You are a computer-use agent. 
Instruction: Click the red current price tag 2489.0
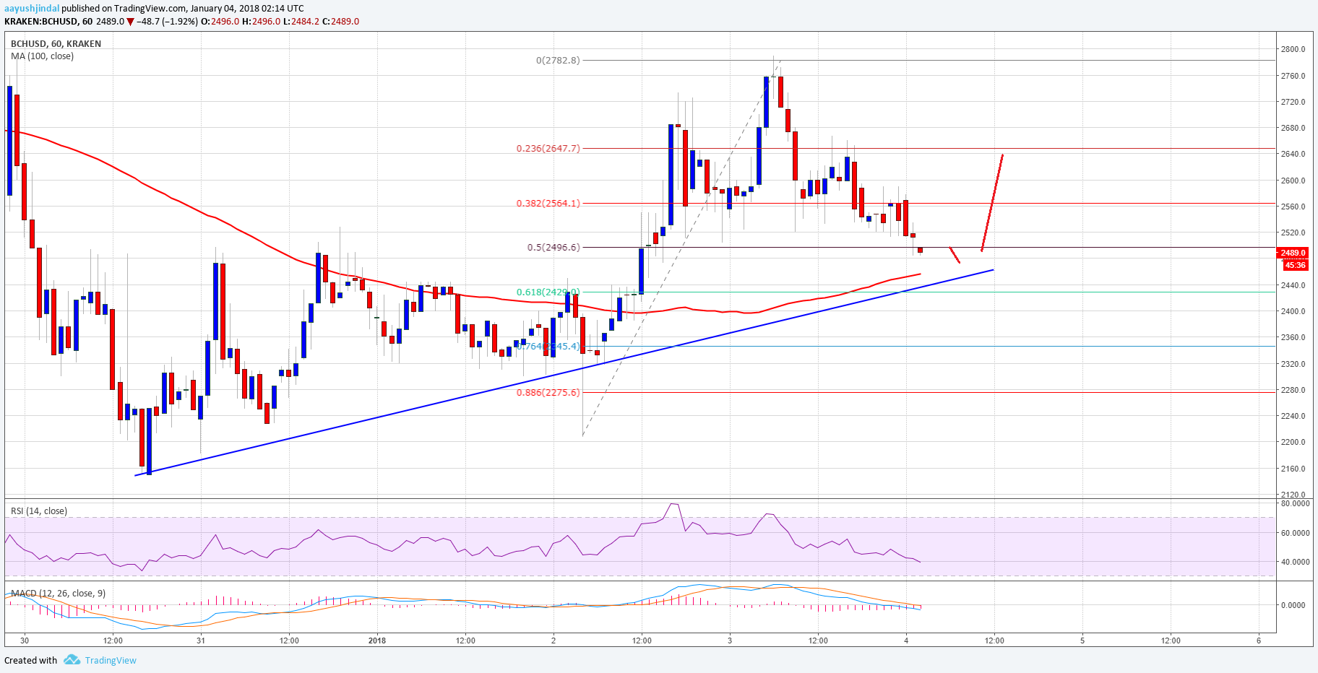(1293, 253)
